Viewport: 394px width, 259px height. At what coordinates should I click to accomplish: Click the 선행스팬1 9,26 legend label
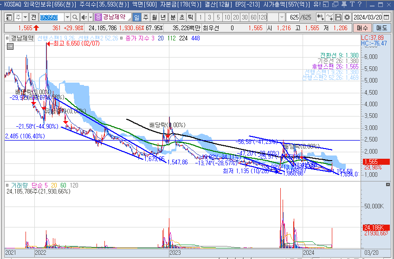[56, 39]
